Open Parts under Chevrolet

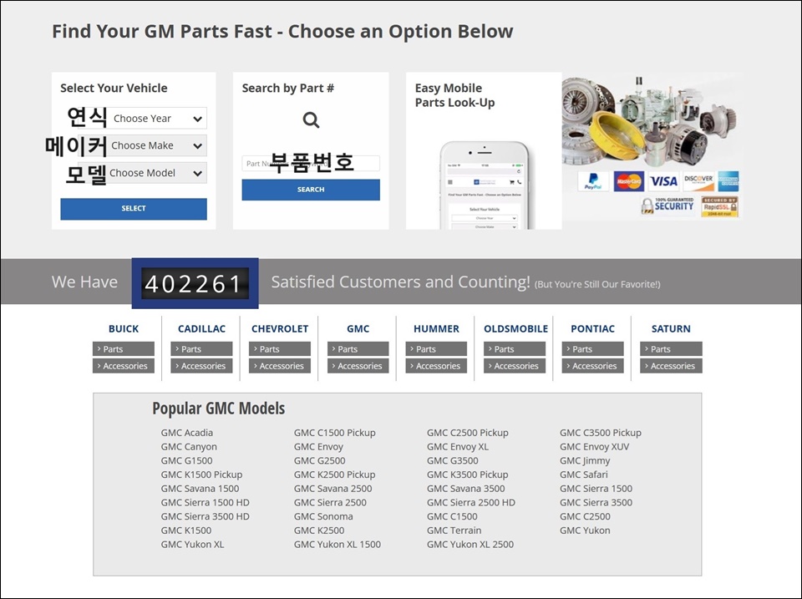pos(280,349)
